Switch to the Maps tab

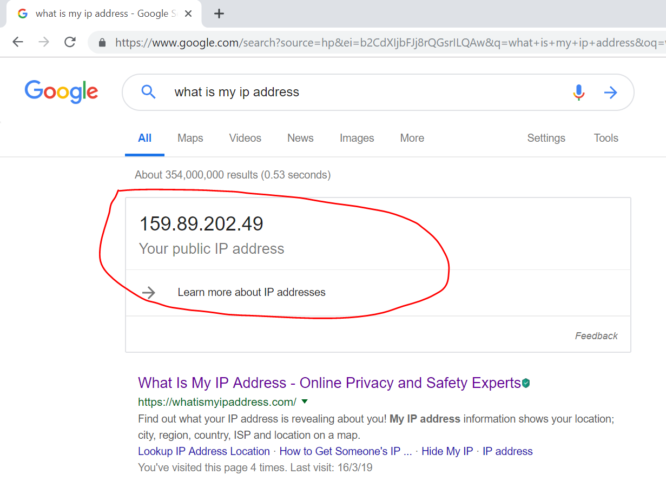[x=190, y=138]
